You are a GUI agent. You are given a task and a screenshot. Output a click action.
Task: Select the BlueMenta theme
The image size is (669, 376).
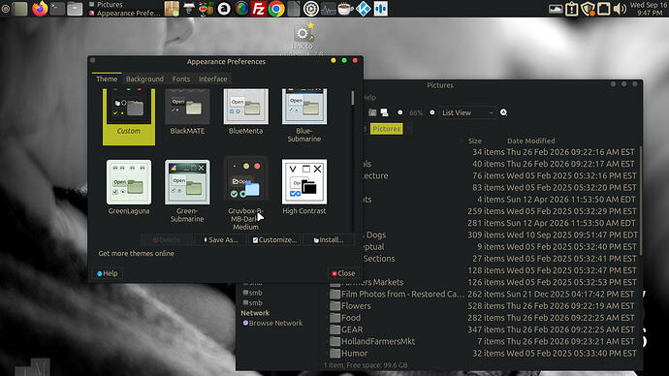pyautogui.click(x=245, y=111)
